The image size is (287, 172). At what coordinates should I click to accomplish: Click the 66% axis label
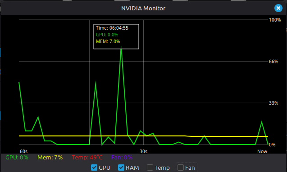tap(273, 62)
